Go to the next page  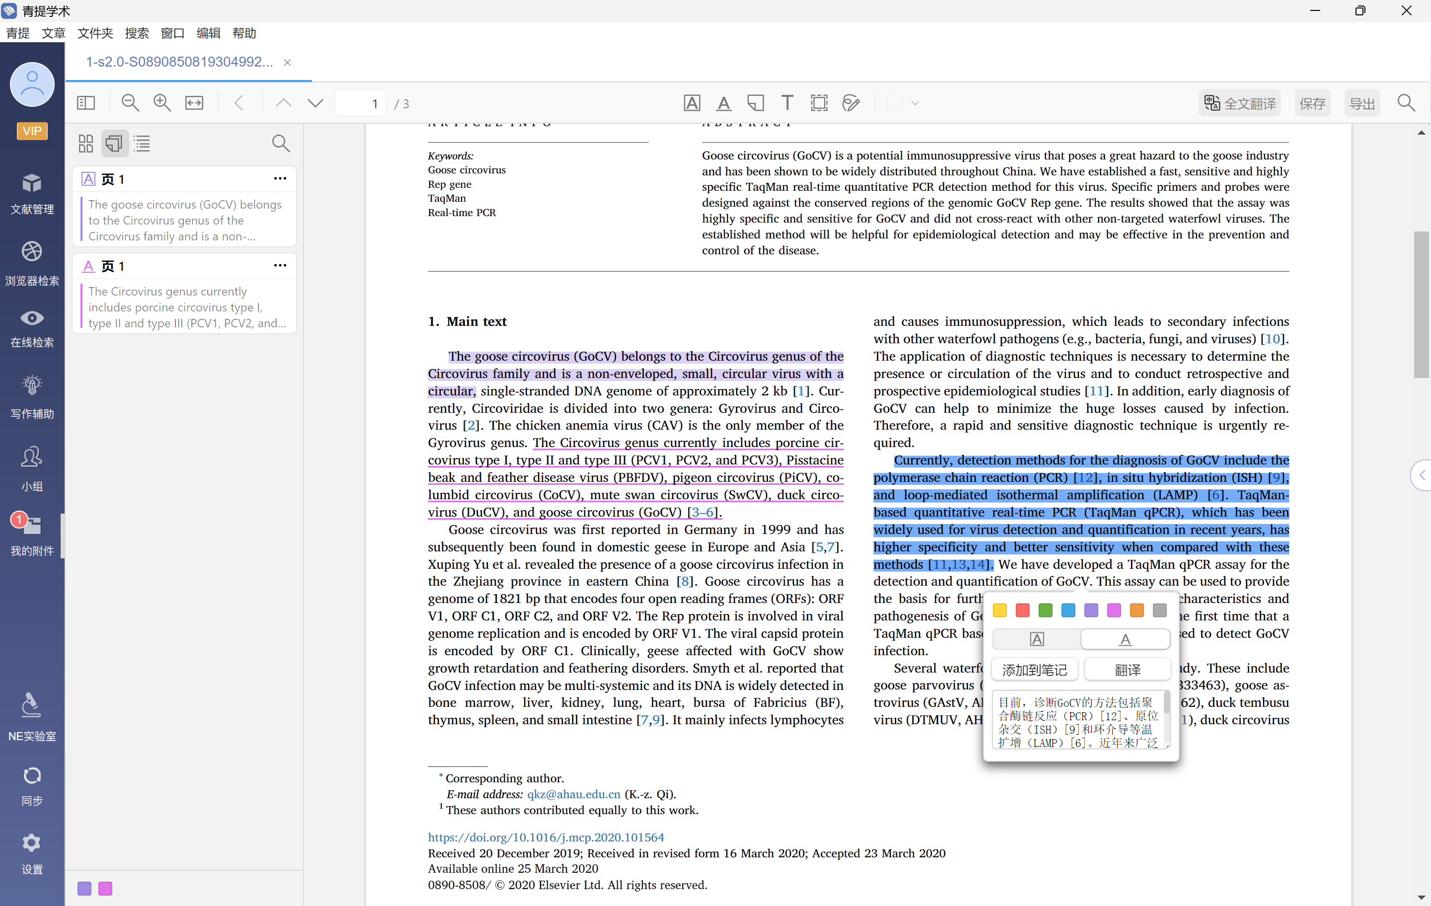click(316, 103)
